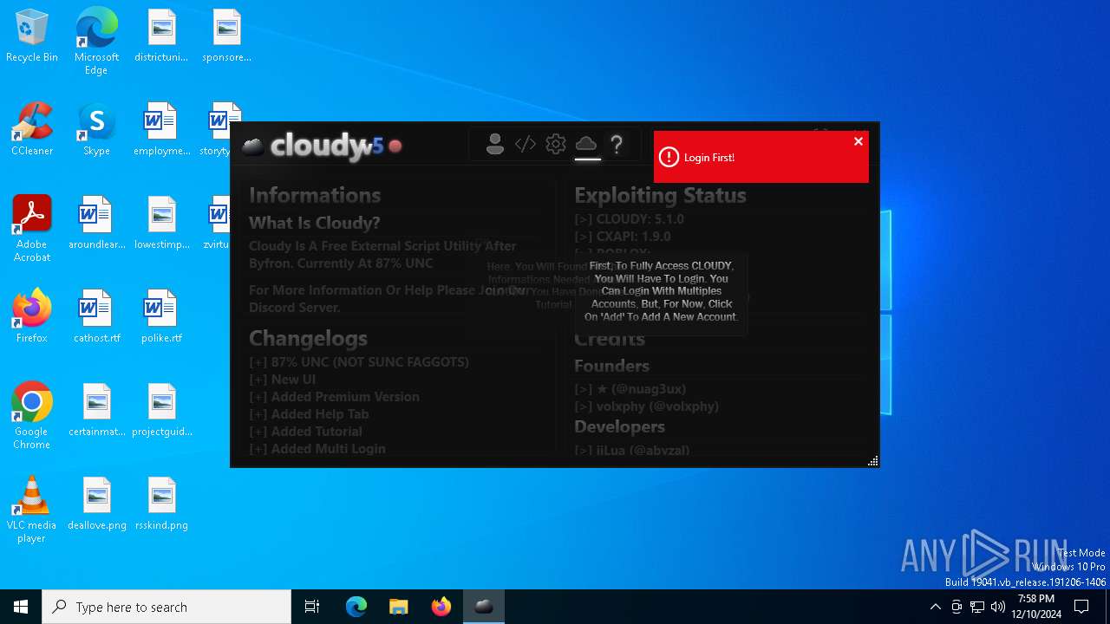Click the CXAPI: 1.9.0 status line

(622, 236)
